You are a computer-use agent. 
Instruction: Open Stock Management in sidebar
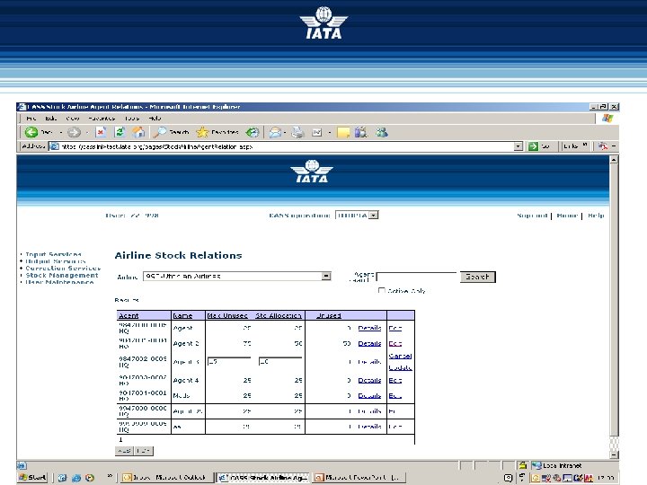click(62, 275)
